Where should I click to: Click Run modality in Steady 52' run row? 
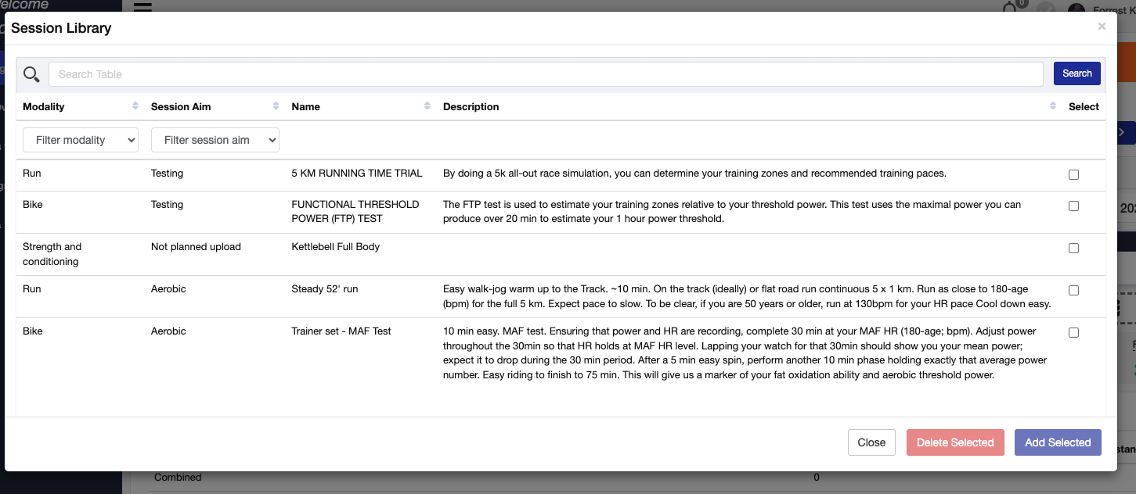click(32, 288)
